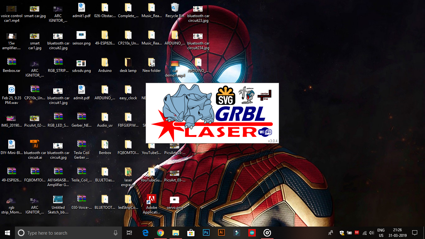Open the Arduino IDE from the taskbar
The height and width of the screenshot is (239, 425).
252,232
